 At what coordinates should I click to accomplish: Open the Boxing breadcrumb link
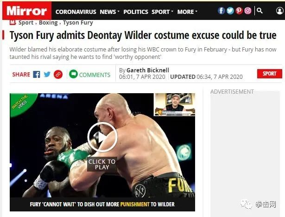coord(48,23)
